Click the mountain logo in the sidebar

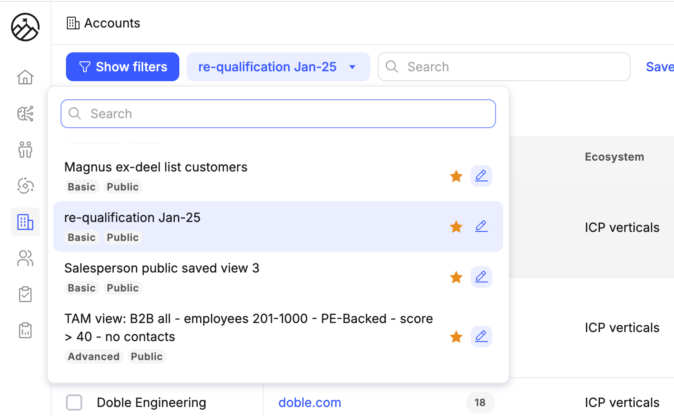[x=25, y=27]
